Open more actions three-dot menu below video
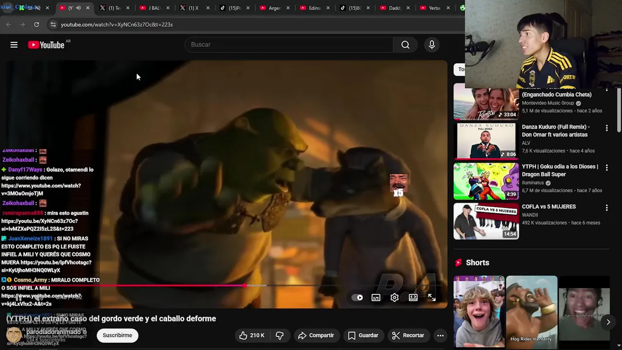 (440, 335)
